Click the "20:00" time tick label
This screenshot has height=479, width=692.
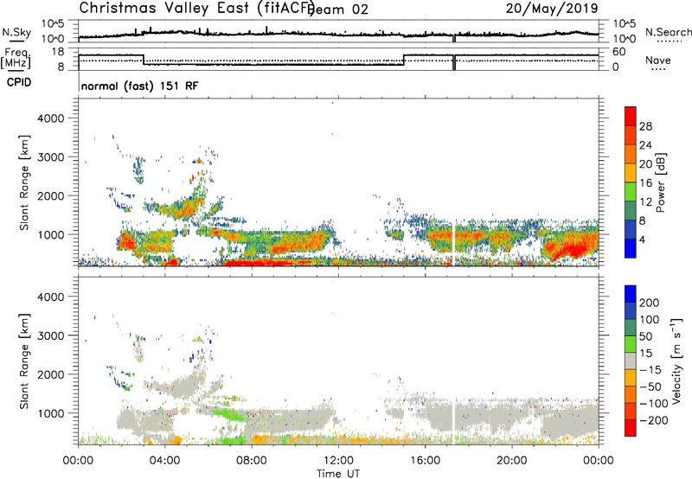click(x=512, y=461)
